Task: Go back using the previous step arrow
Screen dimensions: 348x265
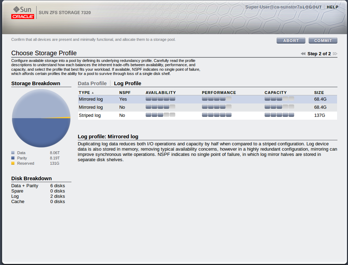Action: 303,54
